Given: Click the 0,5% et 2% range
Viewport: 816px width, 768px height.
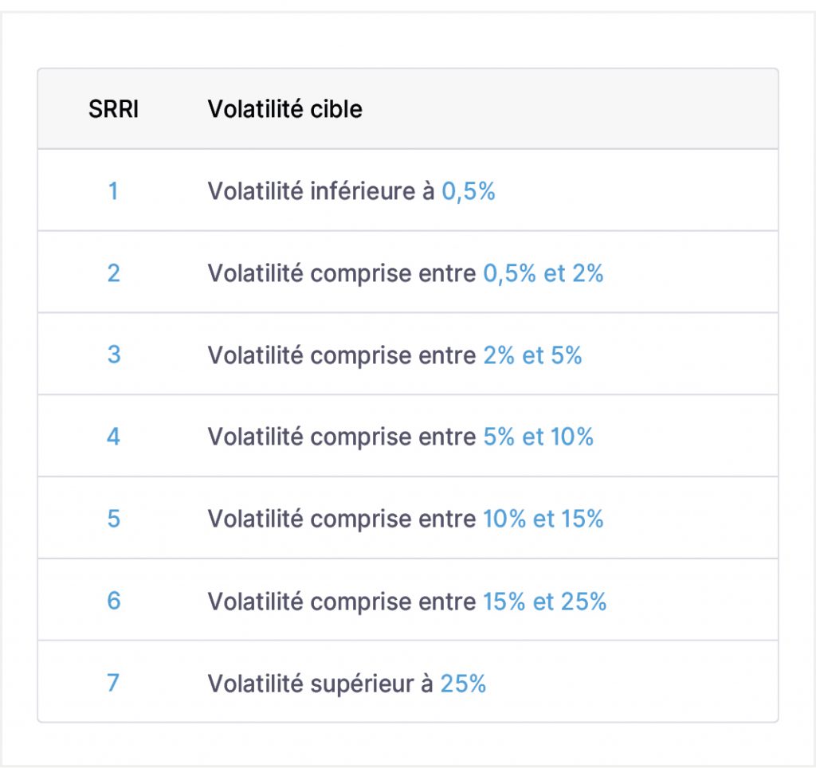Looking at the screenshot, I should 543,273.
